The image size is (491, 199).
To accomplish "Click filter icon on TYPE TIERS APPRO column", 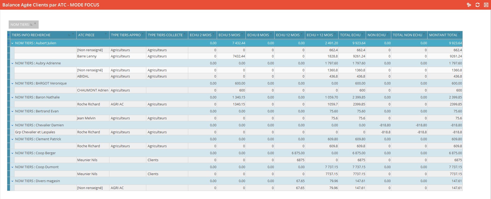I will [x=143, y=34].
